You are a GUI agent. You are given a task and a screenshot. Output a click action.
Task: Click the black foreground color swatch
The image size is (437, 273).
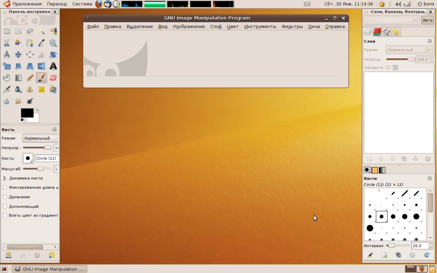(27, 113)
